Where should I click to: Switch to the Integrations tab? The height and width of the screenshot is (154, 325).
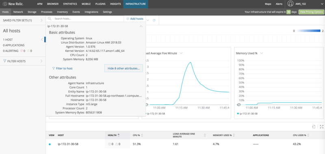click(91, 12)
